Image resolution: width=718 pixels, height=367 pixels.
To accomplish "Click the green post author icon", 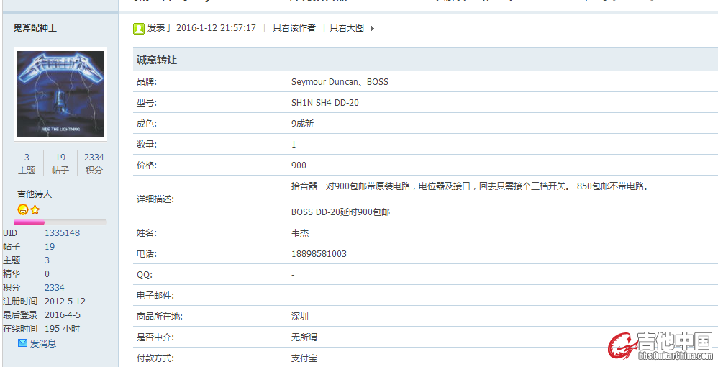I will click(x=139, y=28).
